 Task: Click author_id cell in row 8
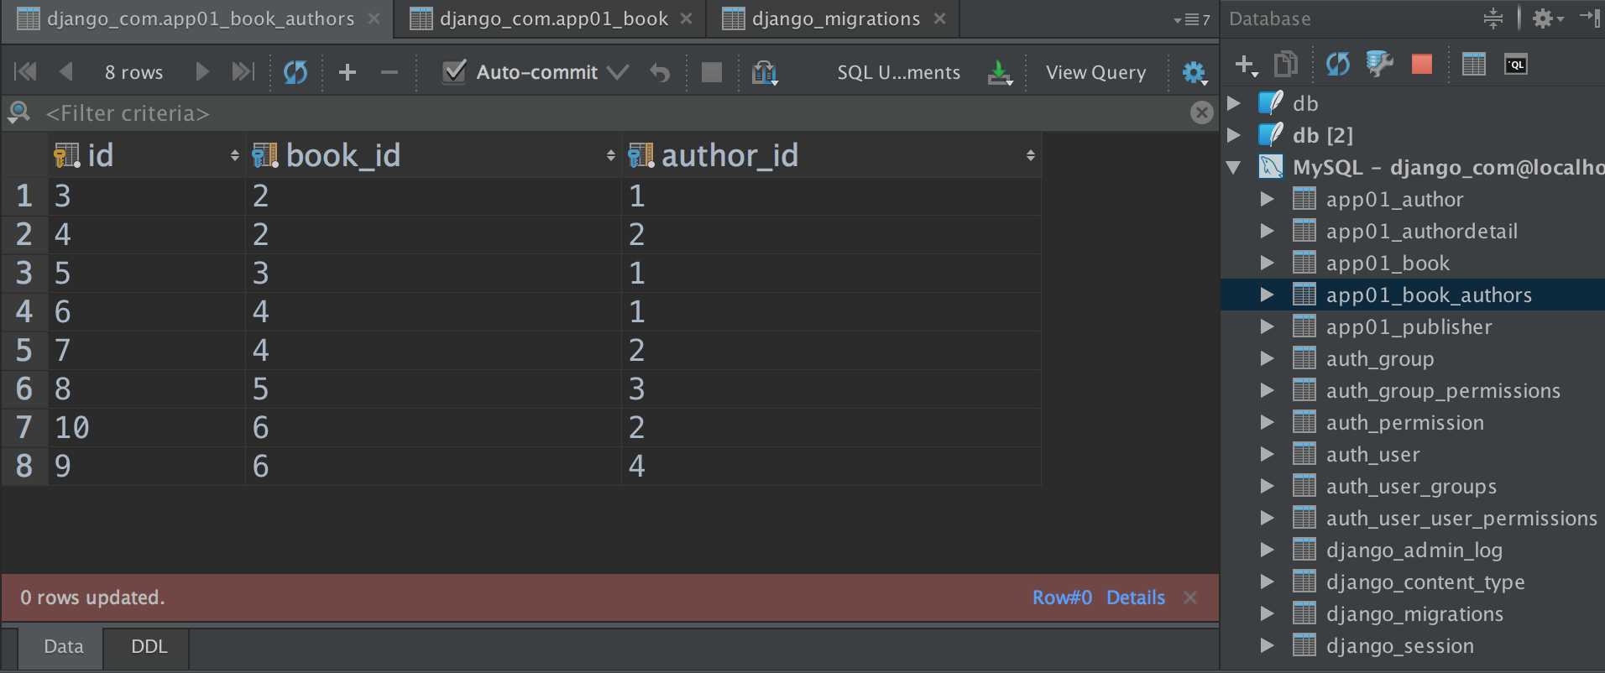pos(831,467)
